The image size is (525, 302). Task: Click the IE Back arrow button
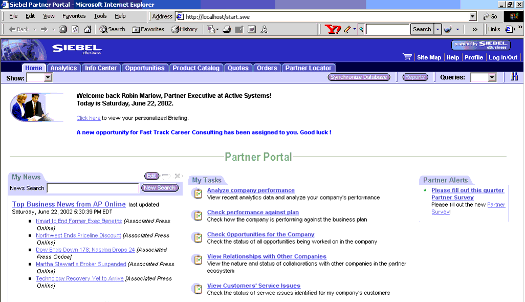pos(19,30)
